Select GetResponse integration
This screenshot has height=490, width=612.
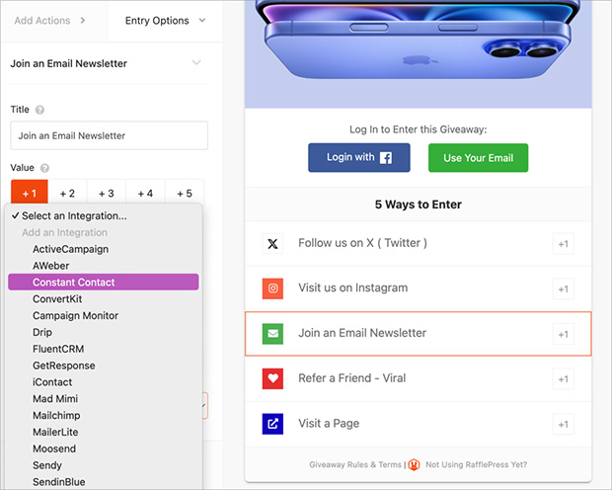[104, 366]
